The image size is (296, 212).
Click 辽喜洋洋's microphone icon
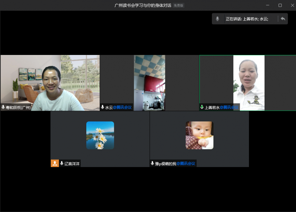pyautogui.click(x=61, y=163)
